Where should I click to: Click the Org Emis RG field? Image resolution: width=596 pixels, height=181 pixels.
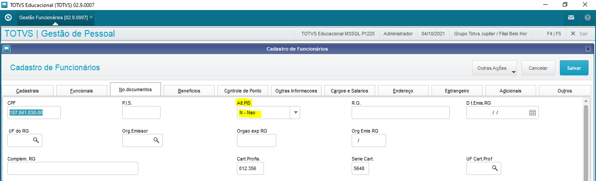(x=369, y=140)
